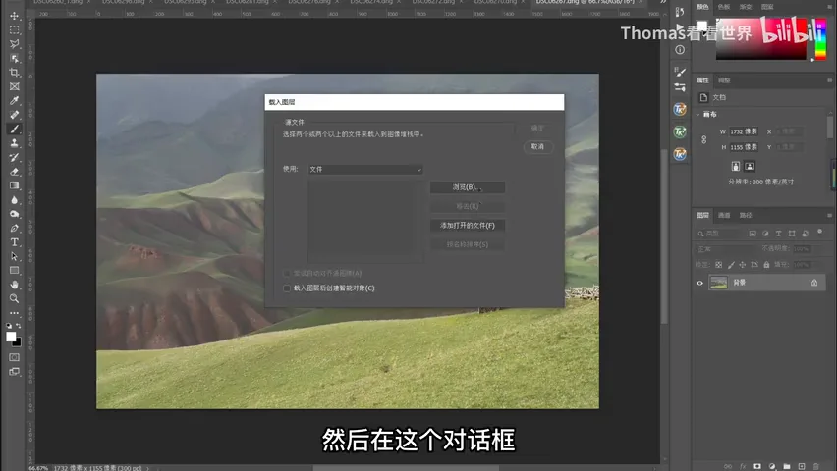
Task: Open the Brush Settings panel icon
Action: 680,72
